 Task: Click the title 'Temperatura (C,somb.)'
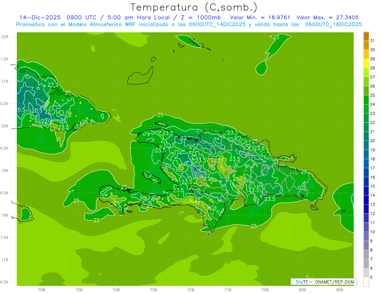pyautogui.click(x=194, y=7)
